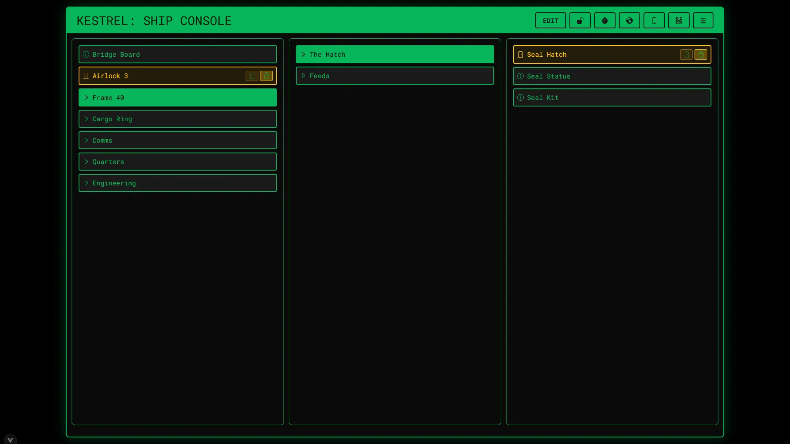Click the door icon left of Airlock 3
Image resolution: width=790 pixels, height=444 pixels.
pos(86,76)
